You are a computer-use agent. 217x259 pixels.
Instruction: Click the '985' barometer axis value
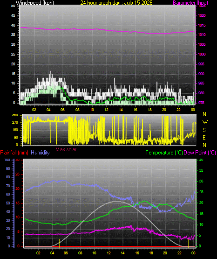pos(201,83)
